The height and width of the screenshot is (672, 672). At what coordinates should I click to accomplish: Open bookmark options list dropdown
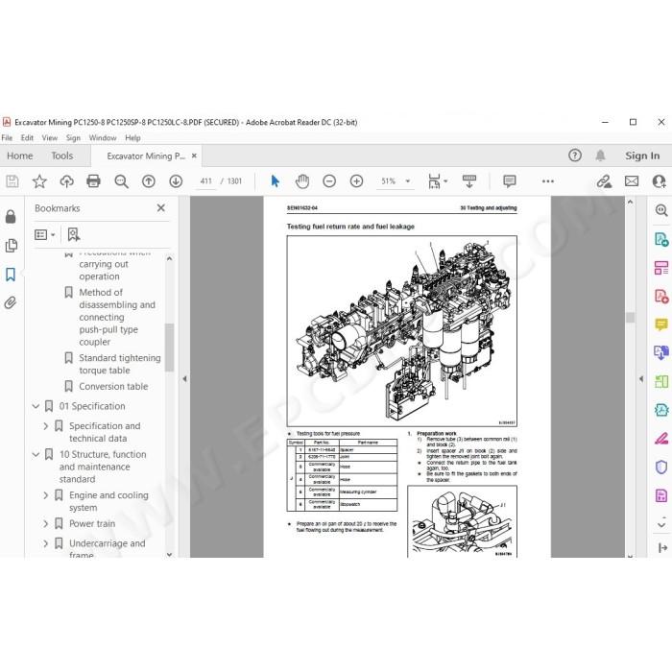coord(44,235)
